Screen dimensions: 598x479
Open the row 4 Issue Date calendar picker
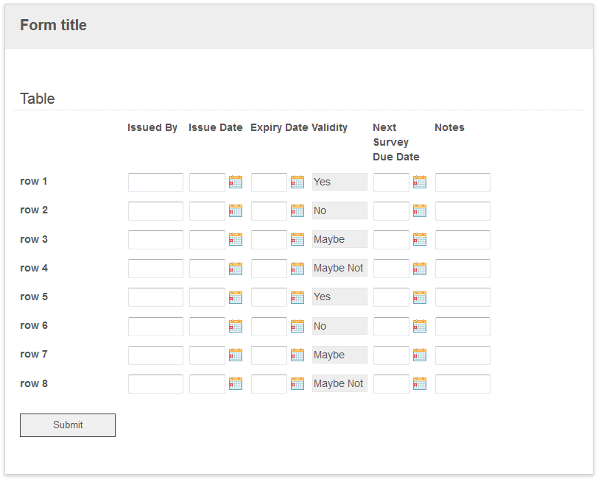pyautogui.click(x=236, y=269)
